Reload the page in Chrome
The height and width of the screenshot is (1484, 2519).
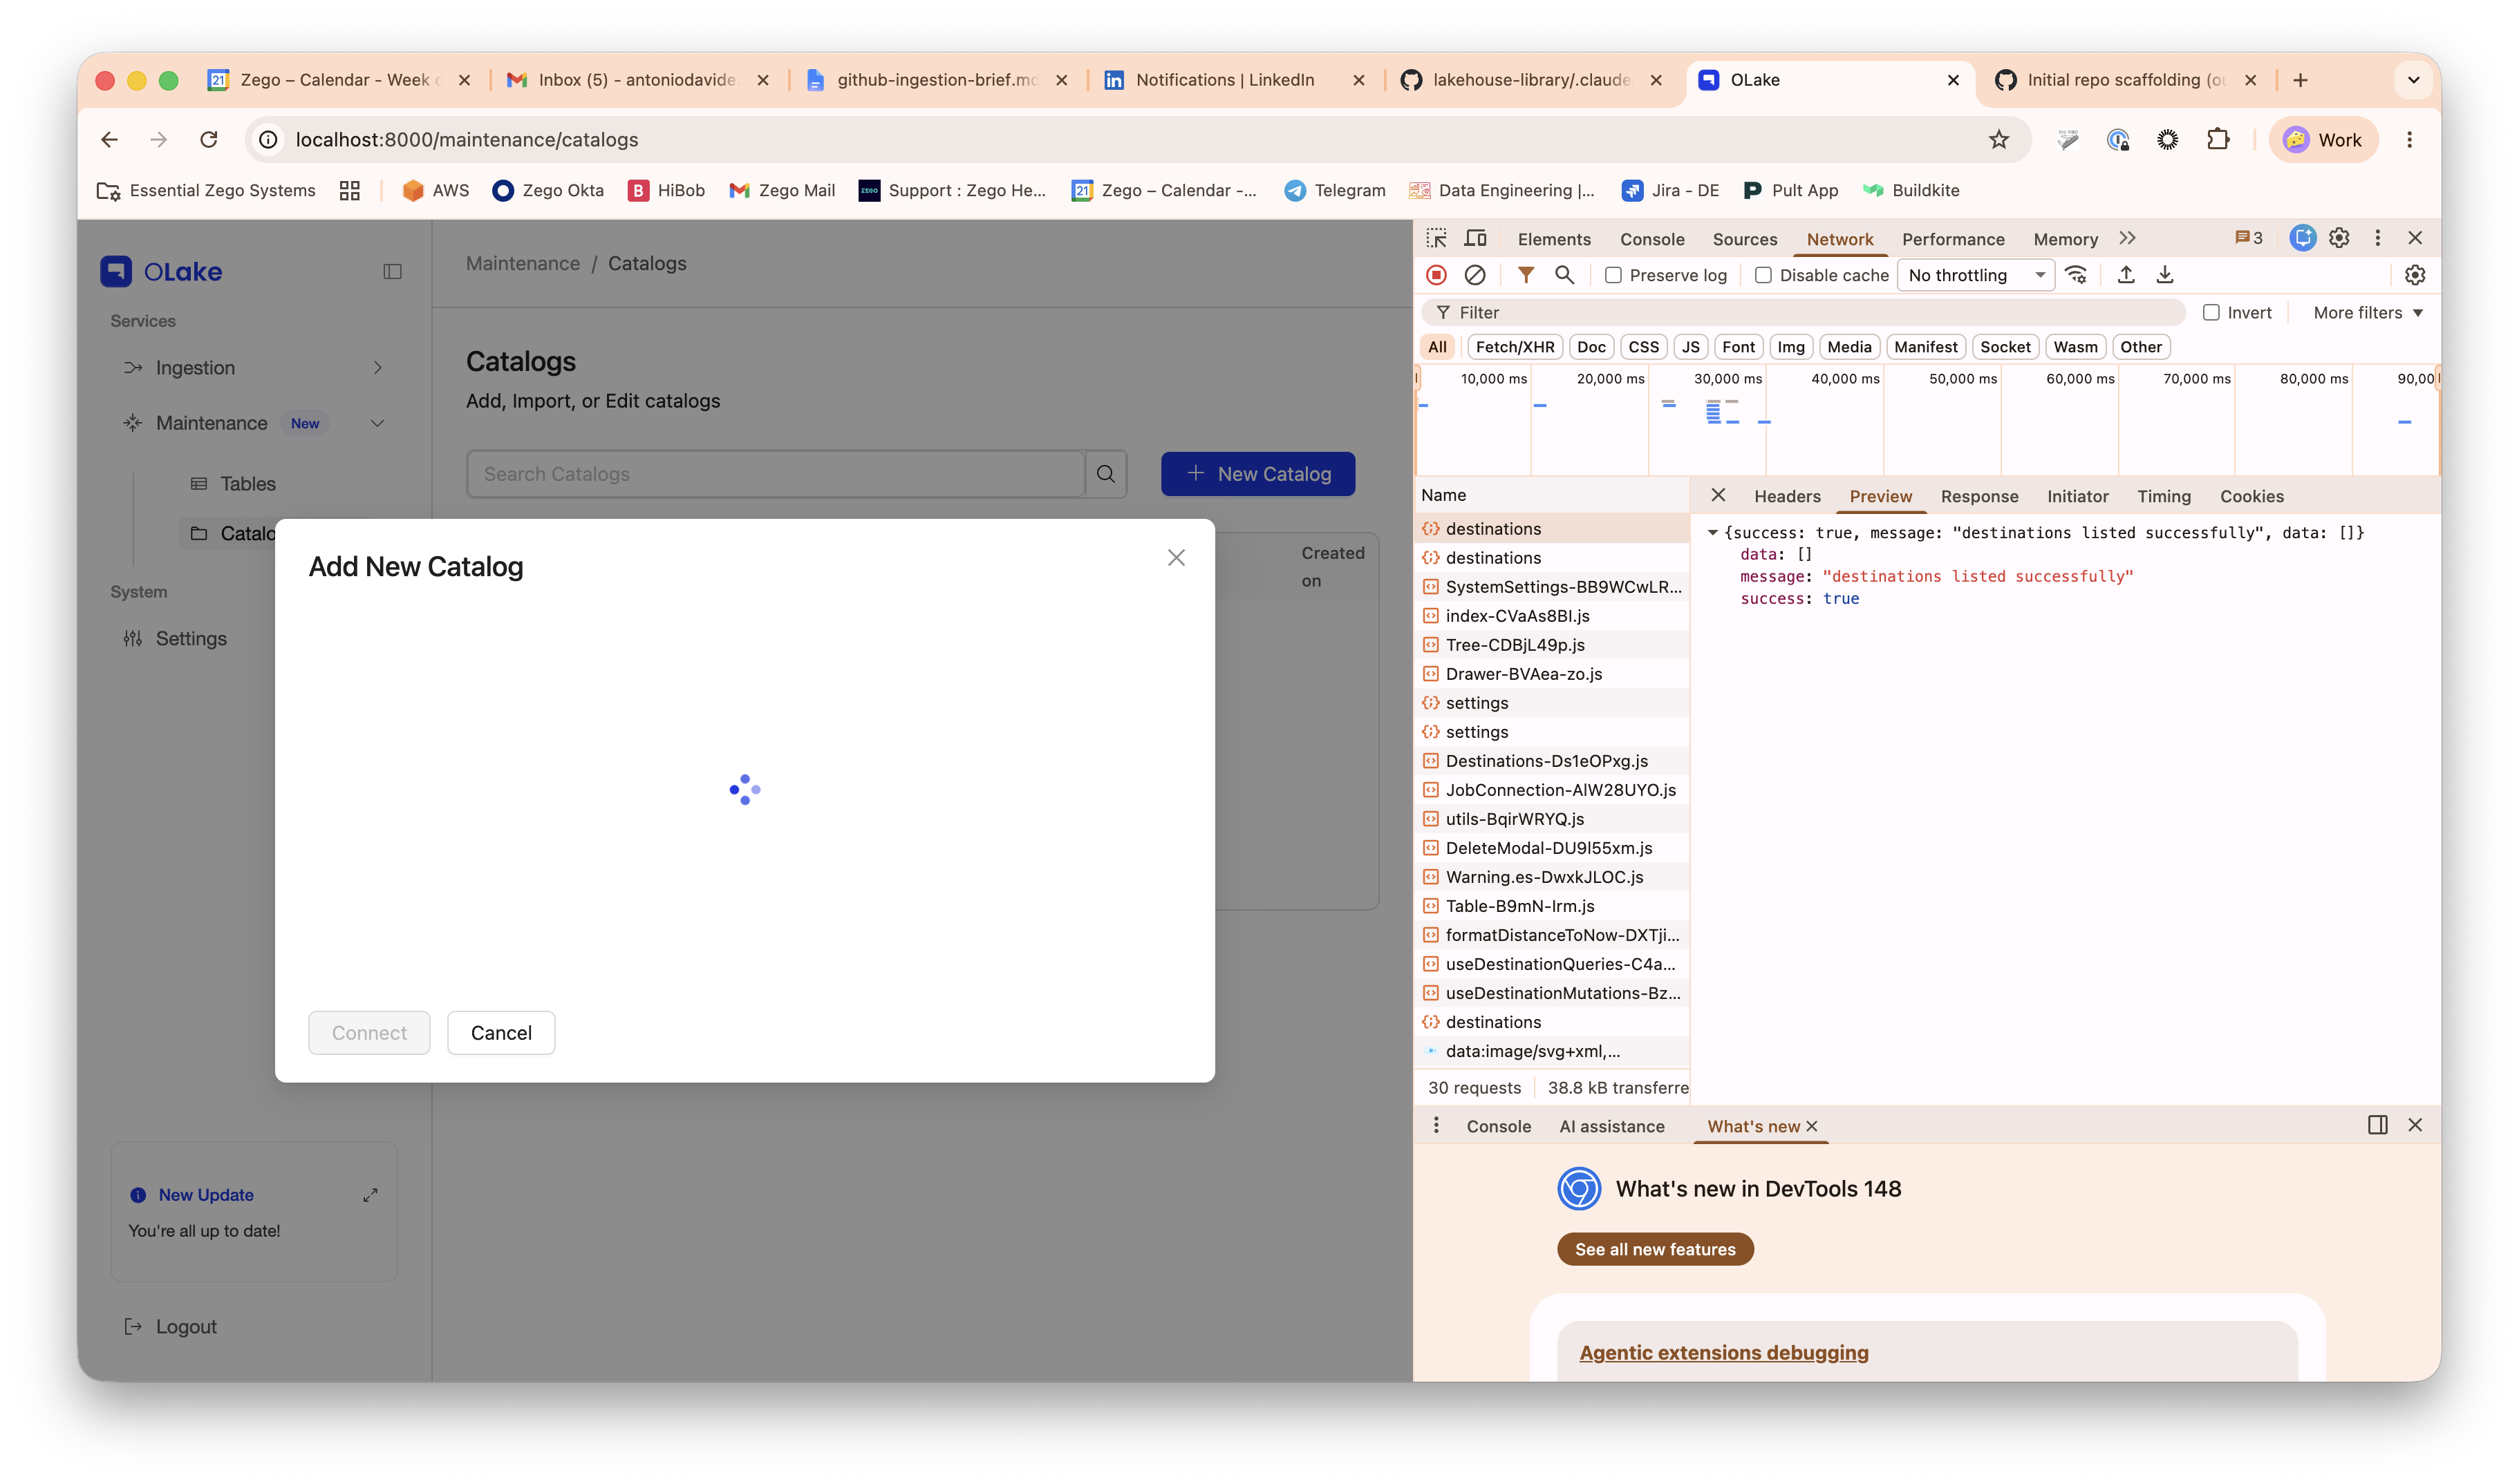coord(208,140)
